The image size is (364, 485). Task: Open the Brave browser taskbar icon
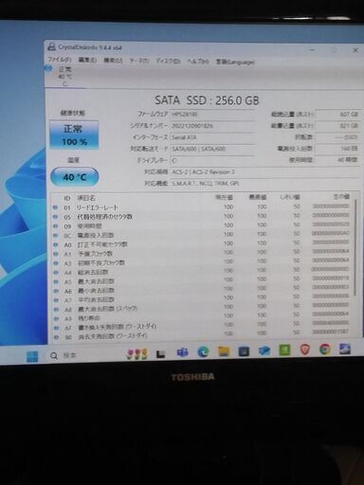point(304,350)
